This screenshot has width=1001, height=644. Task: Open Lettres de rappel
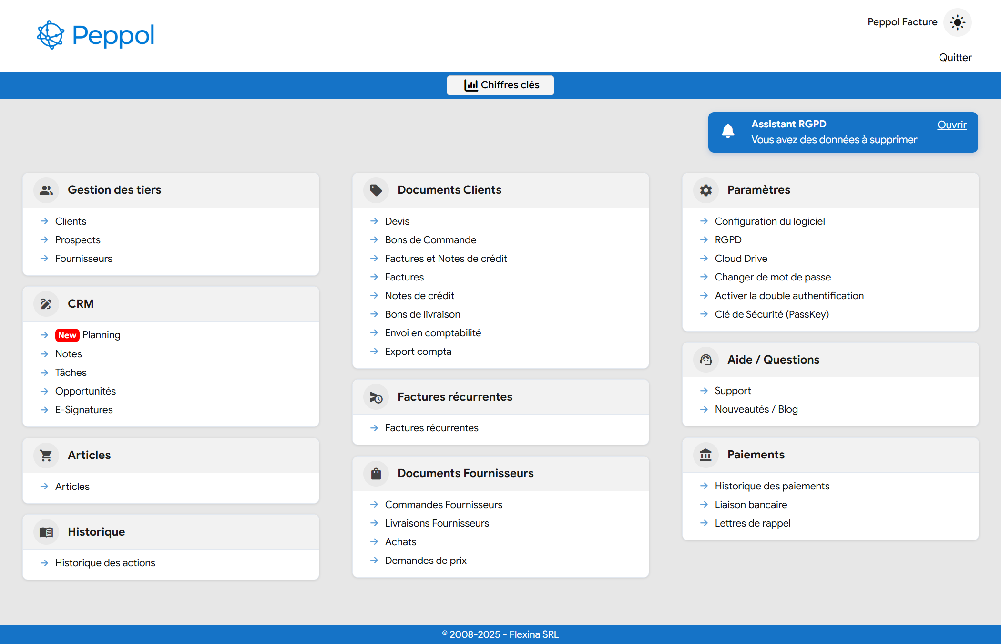pyautogui.click(x=753, y=523)
